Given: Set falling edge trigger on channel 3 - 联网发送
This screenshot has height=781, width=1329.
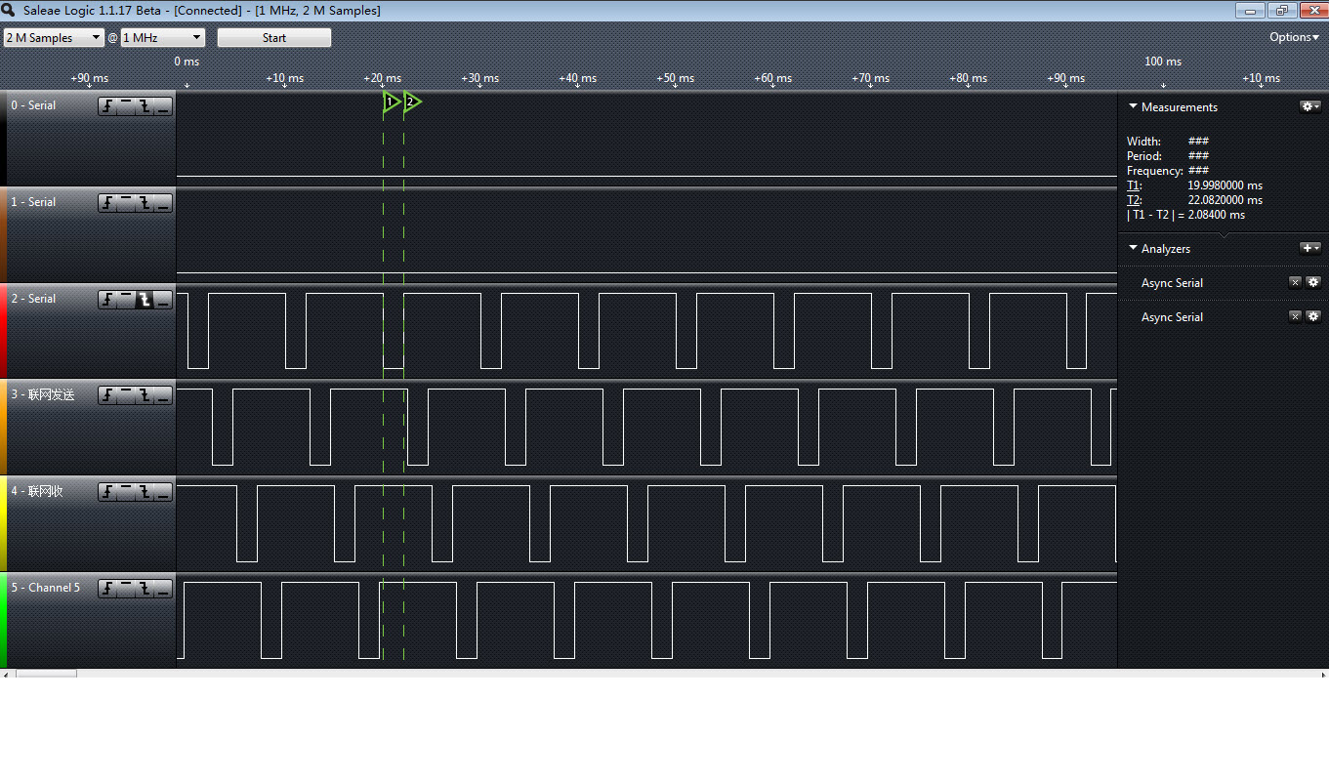Looking at the screenshot, I should 145,395.
